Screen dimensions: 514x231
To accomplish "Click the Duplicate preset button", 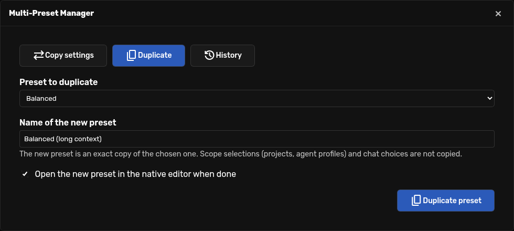I will [446, 201].
